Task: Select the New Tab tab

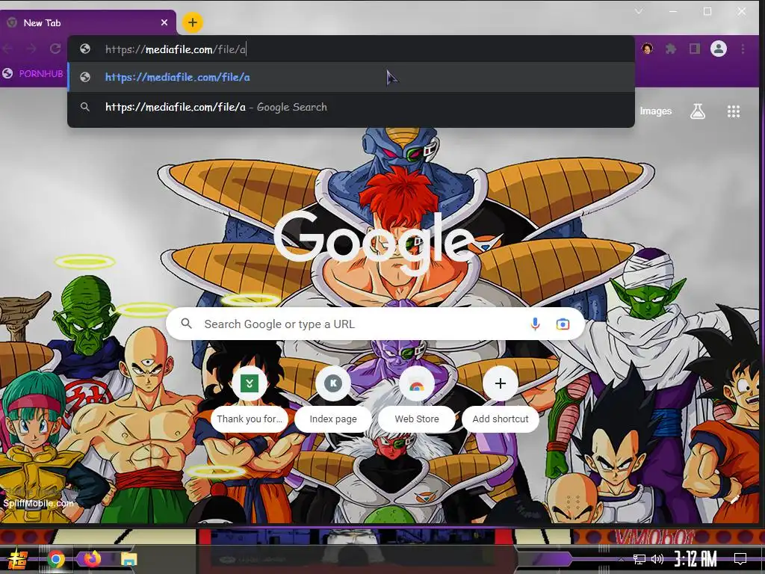Action: [88, 22]
